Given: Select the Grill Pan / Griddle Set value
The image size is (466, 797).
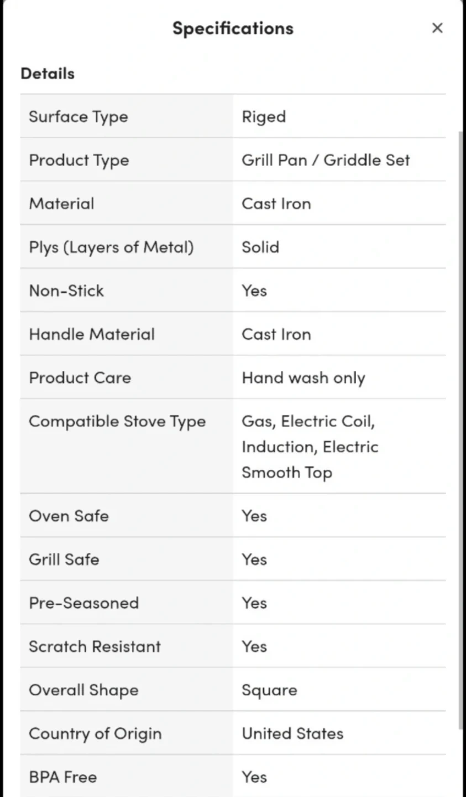Looking at the screenshot, I should coord(326,161).
